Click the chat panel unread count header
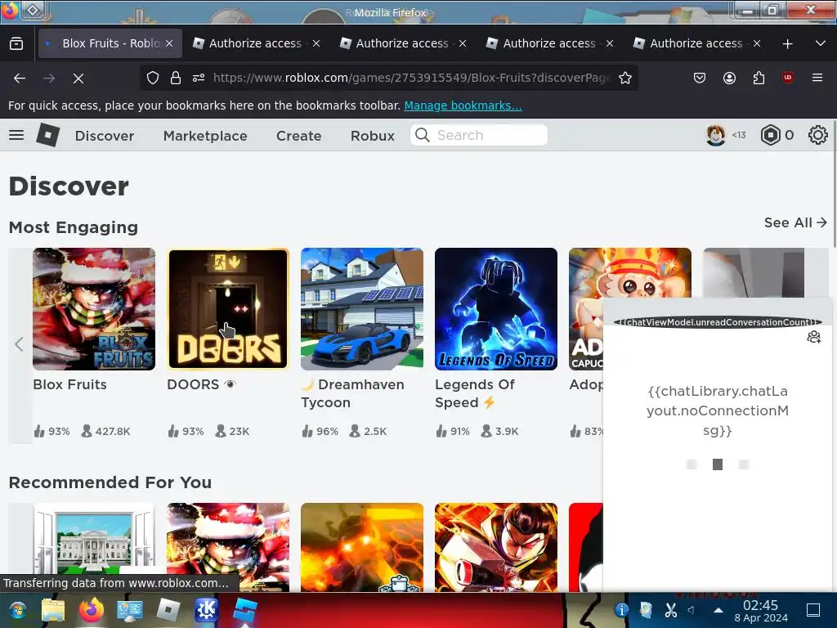The height and width of the screenshot is (628, 837). 718,322
